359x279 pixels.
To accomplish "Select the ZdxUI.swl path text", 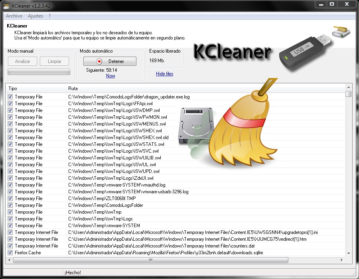I will pyautogui.click(x=111, y=178).
